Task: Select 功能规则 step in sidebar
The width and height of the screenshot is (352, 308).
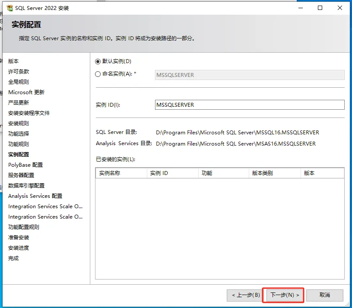Action: [x=19, y=144]
